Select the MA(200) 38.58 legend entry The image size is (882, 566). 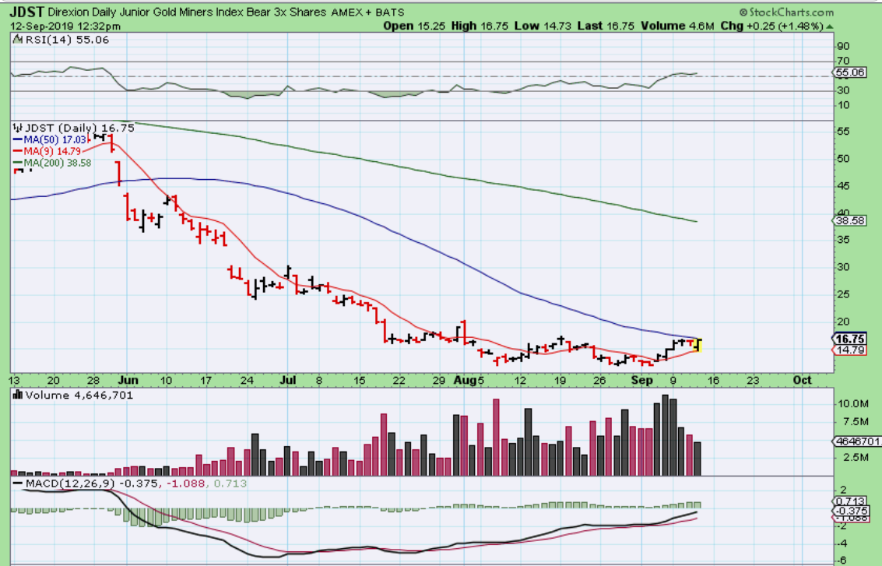pyautogui.click(x=51, y=163)
